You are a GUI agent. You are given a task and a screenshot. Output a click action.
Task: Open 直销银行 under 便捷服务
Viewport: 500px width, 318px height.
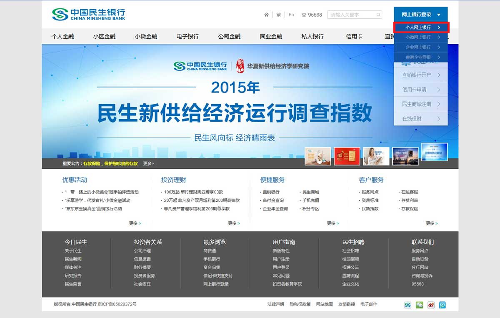click(x=271, y=192)
